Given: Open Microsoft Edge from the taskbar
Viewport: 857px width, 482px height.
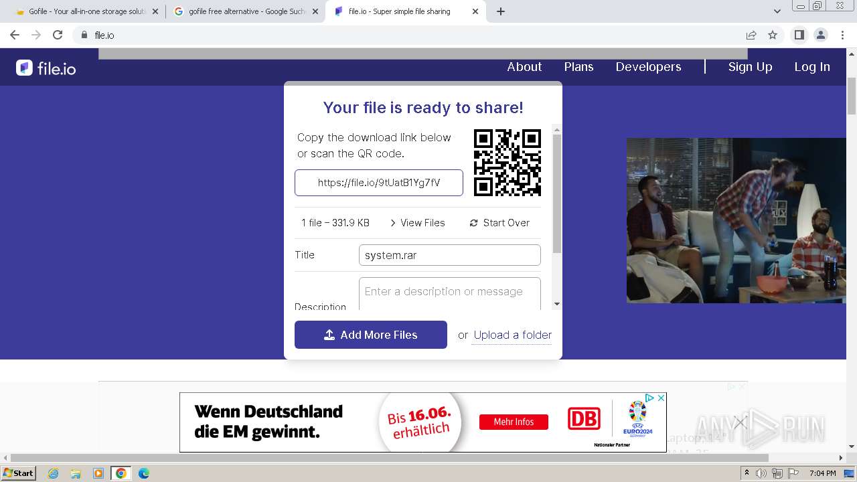Looking at the screenshot, I should (x=144, y=473).
